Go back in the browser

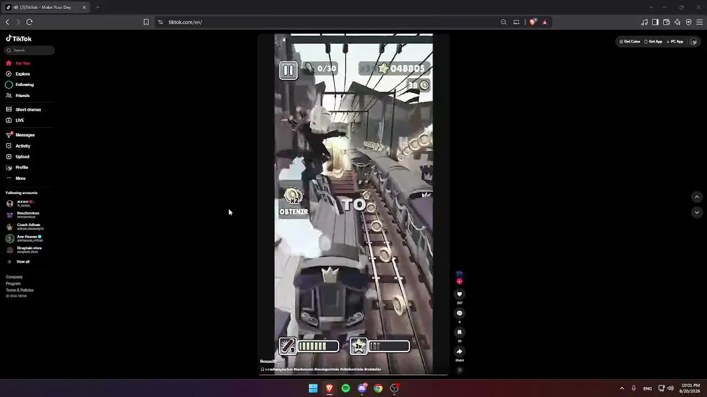(7, 22)
